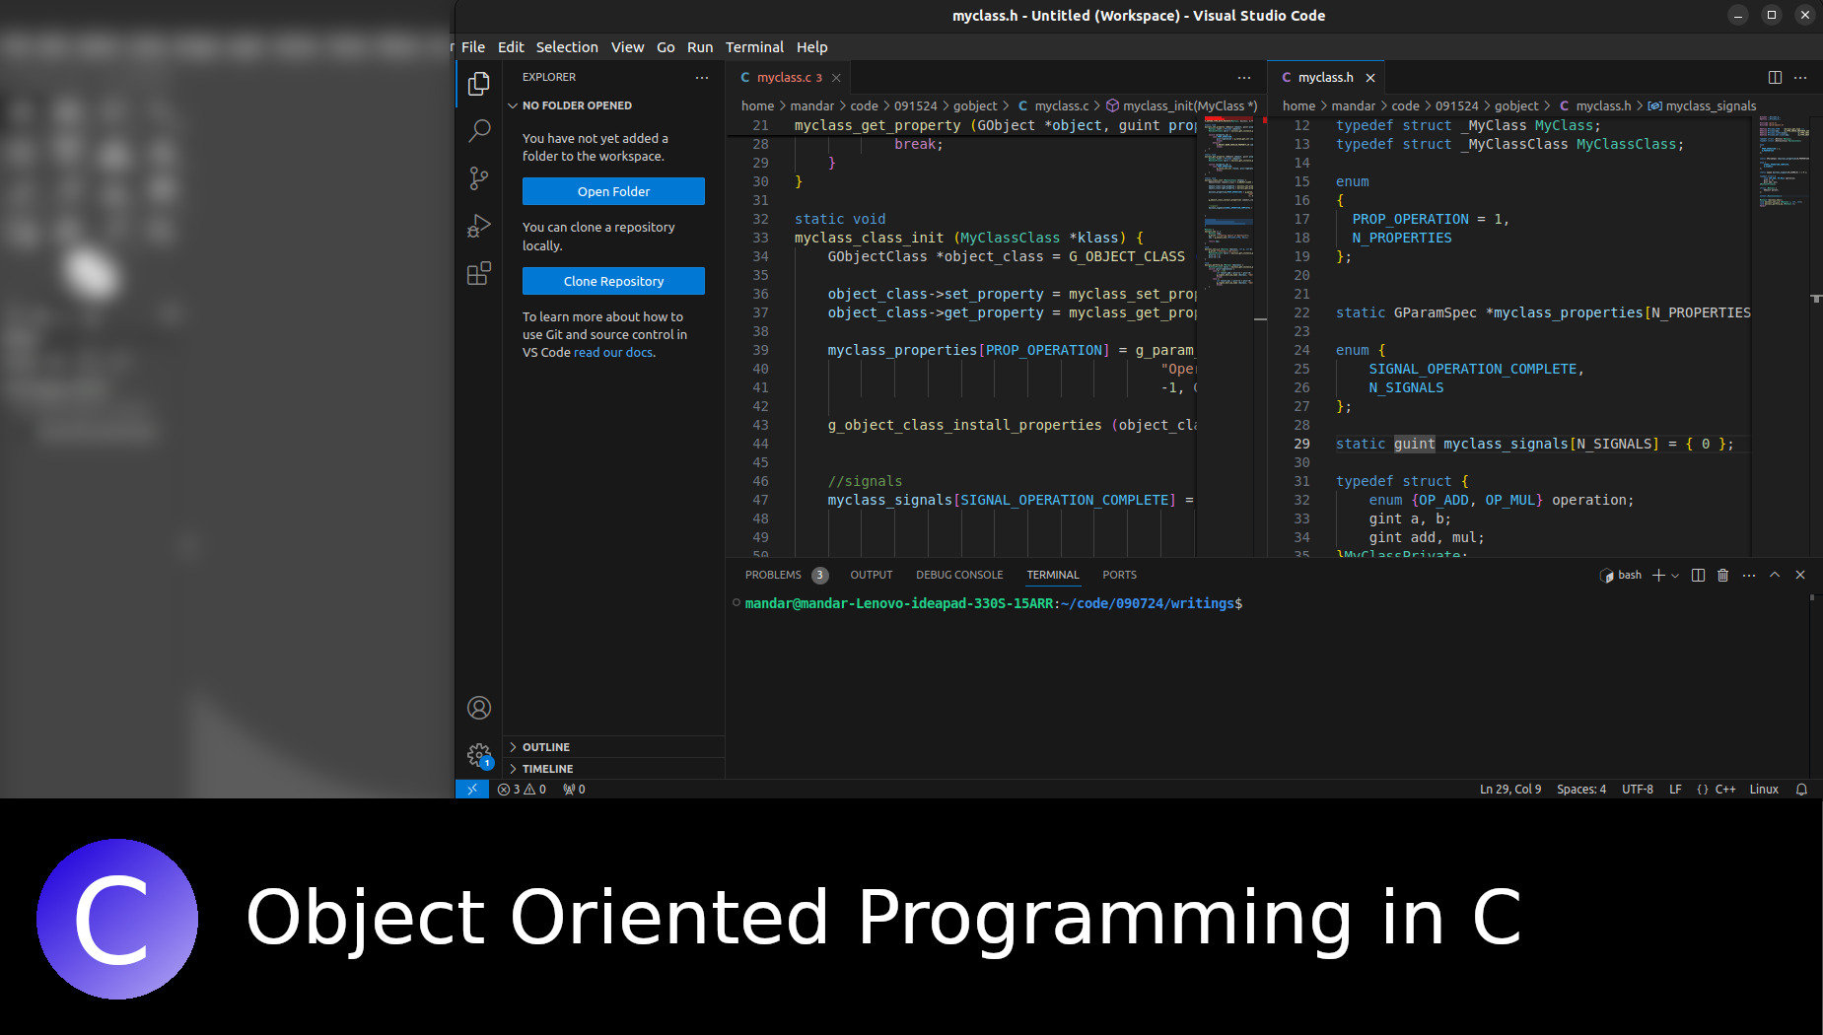
Task: Open the Selection menu
Action: pyautogui.click(x=567, y=47)
